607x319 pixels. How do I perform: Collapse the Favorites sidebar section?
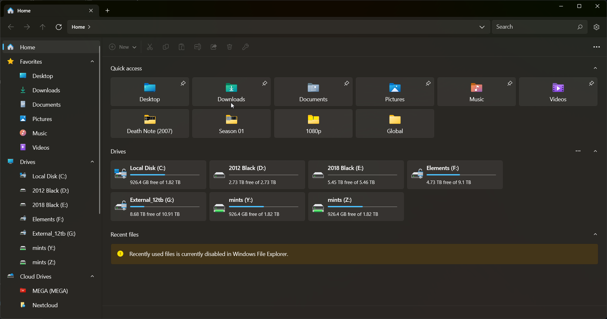click(92, 61)
